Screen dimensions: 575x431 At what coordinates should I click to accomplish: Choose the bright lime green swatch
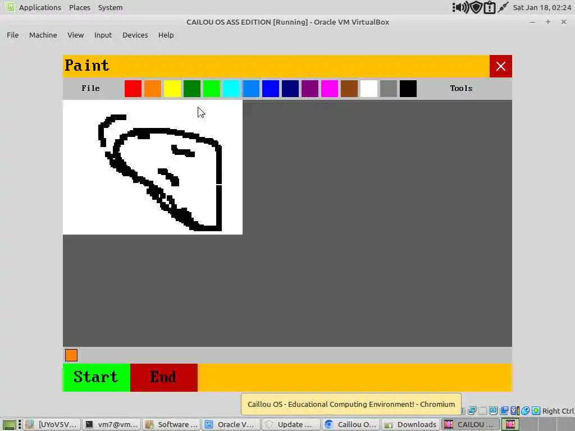point(212,89)
